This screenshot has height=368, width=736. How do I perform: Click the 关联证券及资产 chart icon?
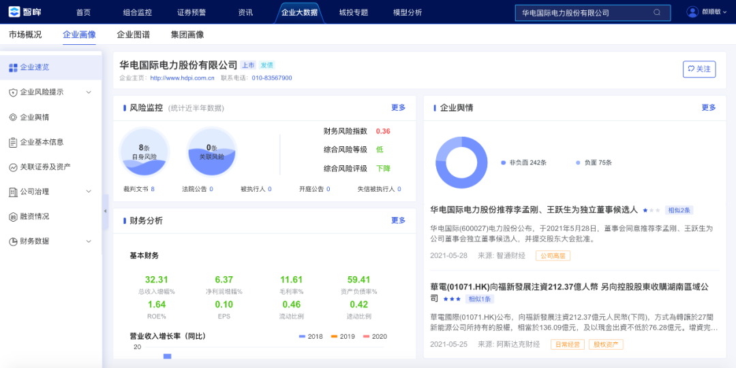click(x=13, y=167)
